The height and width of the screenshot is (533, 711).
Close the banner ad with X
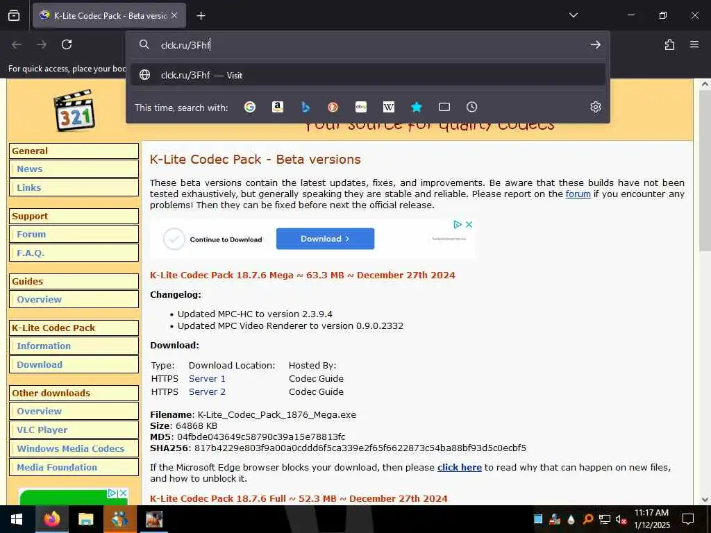(x=469, y=224)
